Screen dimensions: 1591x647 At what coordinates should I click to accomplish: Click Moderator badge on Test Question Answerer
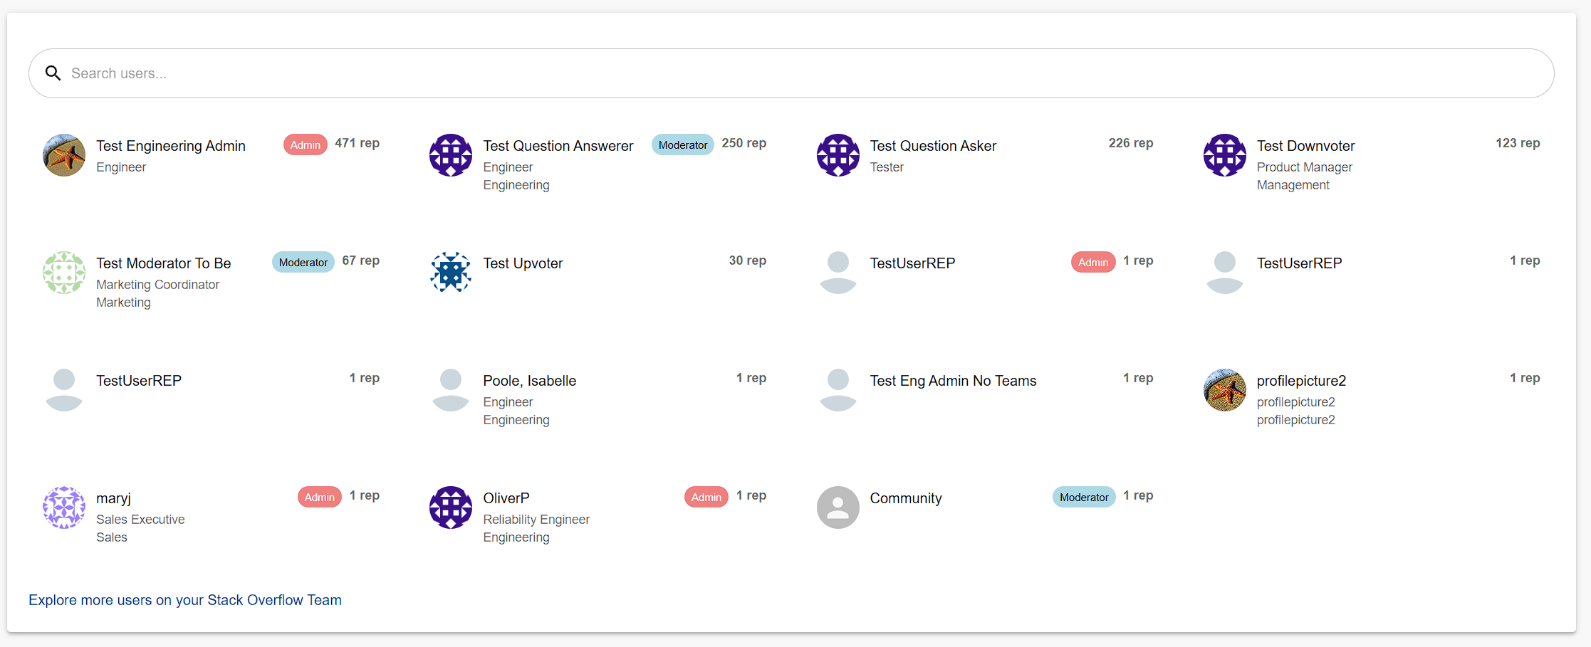click(683, 144)
